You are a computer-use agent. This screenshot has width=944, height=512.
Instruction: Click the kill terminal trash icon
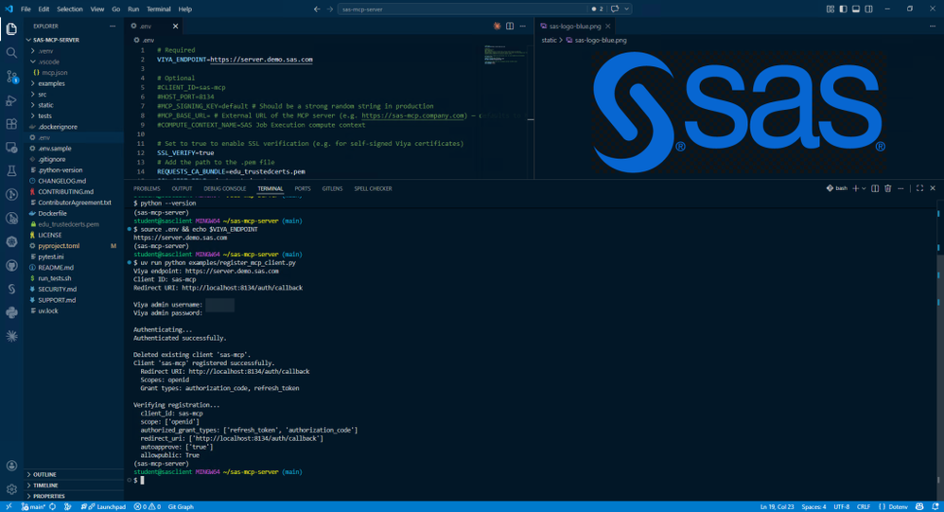[x=887, y=188]
